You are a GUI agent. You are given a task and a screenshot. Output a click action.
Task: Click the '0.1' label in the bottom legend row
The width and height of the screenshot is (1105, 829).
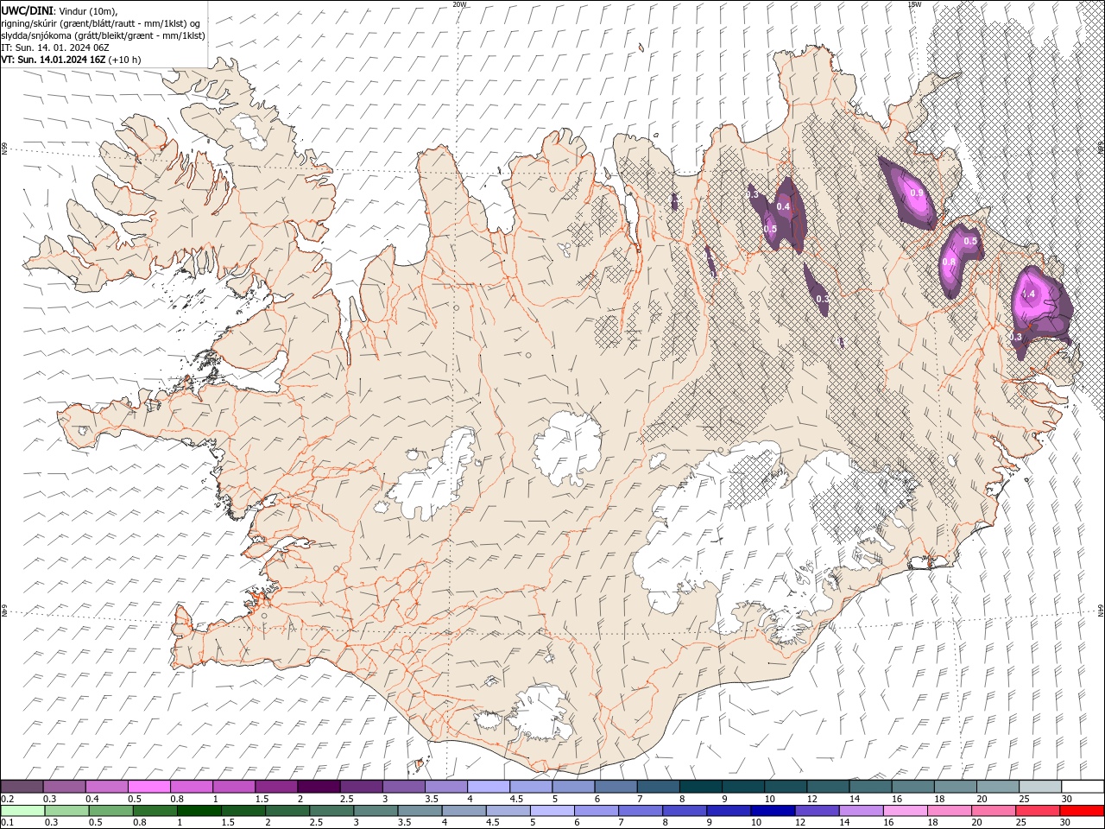(6, 823)
